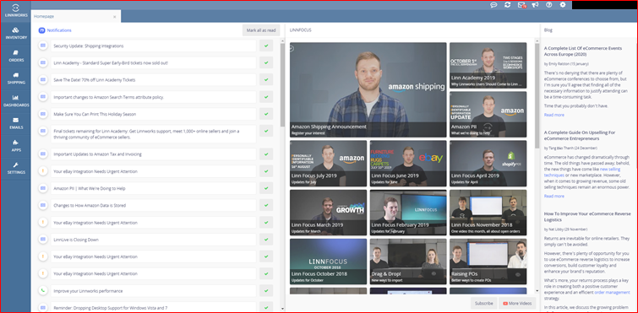Follow Read more under eCommerce Events article
The height and width of the screenshot is (313, 638).
pos(554,115)
